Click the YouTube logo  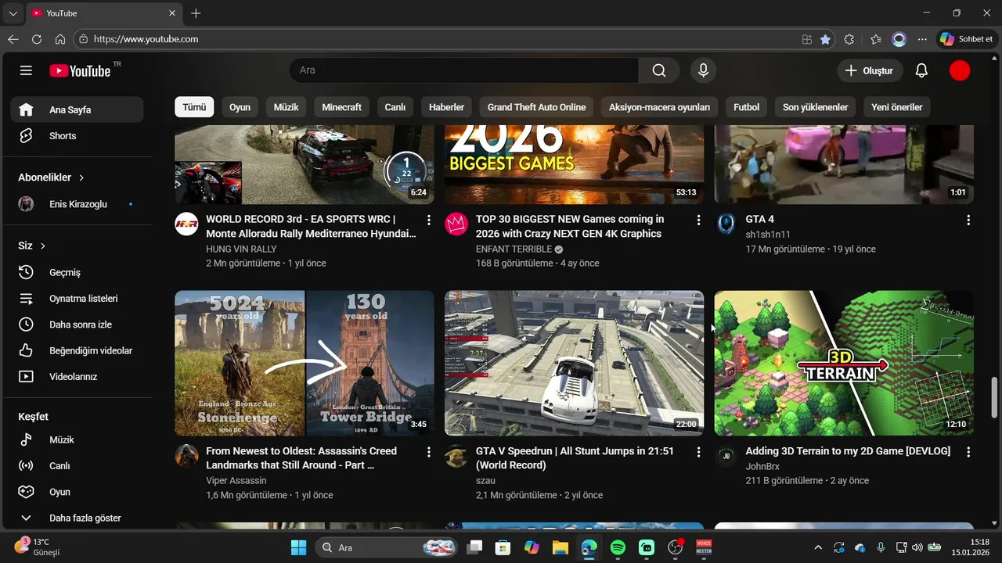80,70
